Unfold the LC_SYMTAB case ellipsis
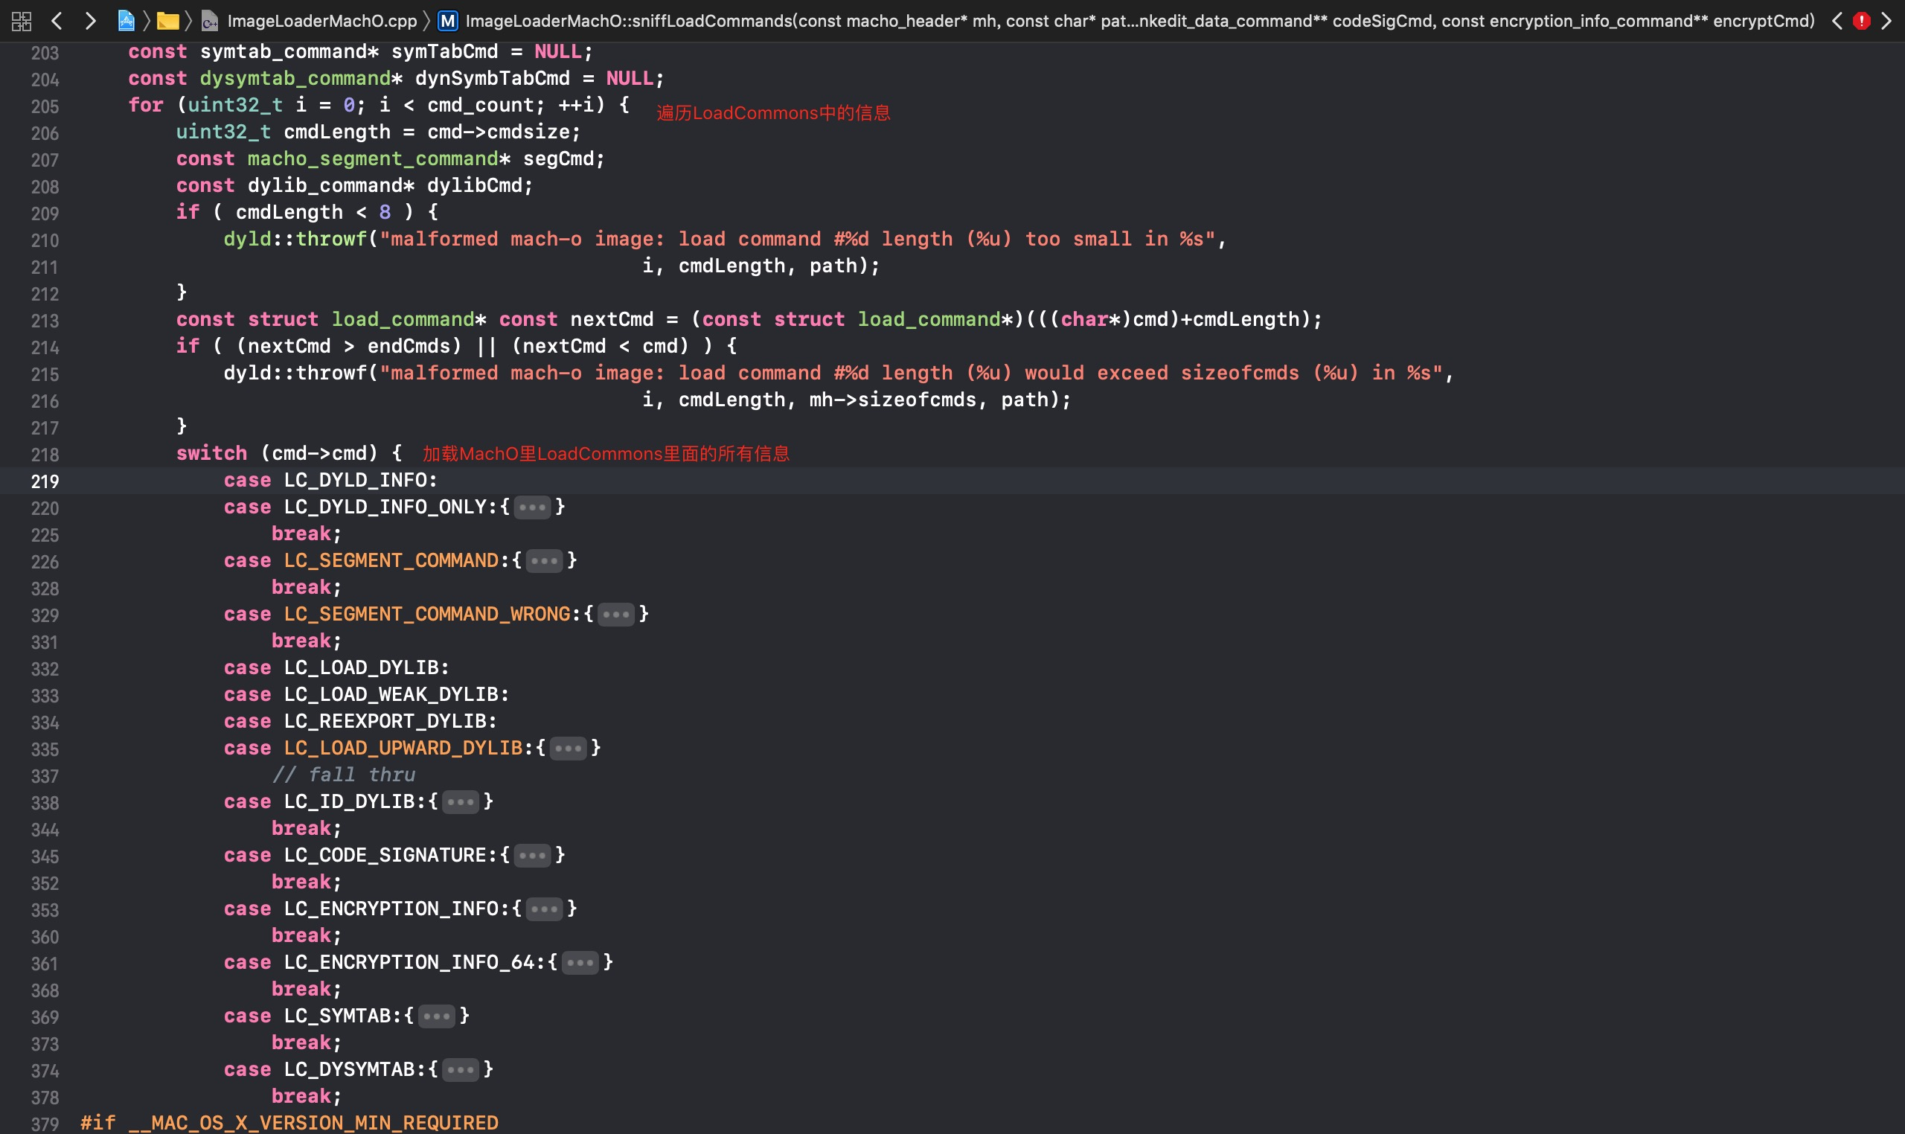This screenshot has height=1134, width=1905. 436,1016
